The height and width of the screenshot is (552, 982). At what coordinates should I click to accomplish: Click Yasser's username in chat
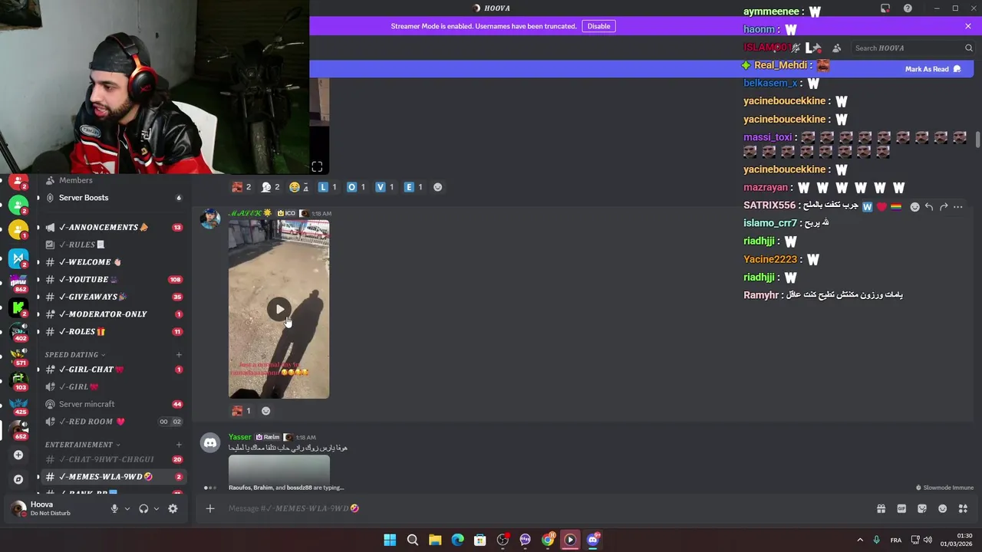coord(239,437)
